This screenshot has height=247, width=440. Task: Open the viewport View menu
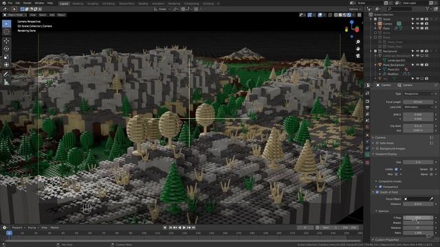(33, 15)
